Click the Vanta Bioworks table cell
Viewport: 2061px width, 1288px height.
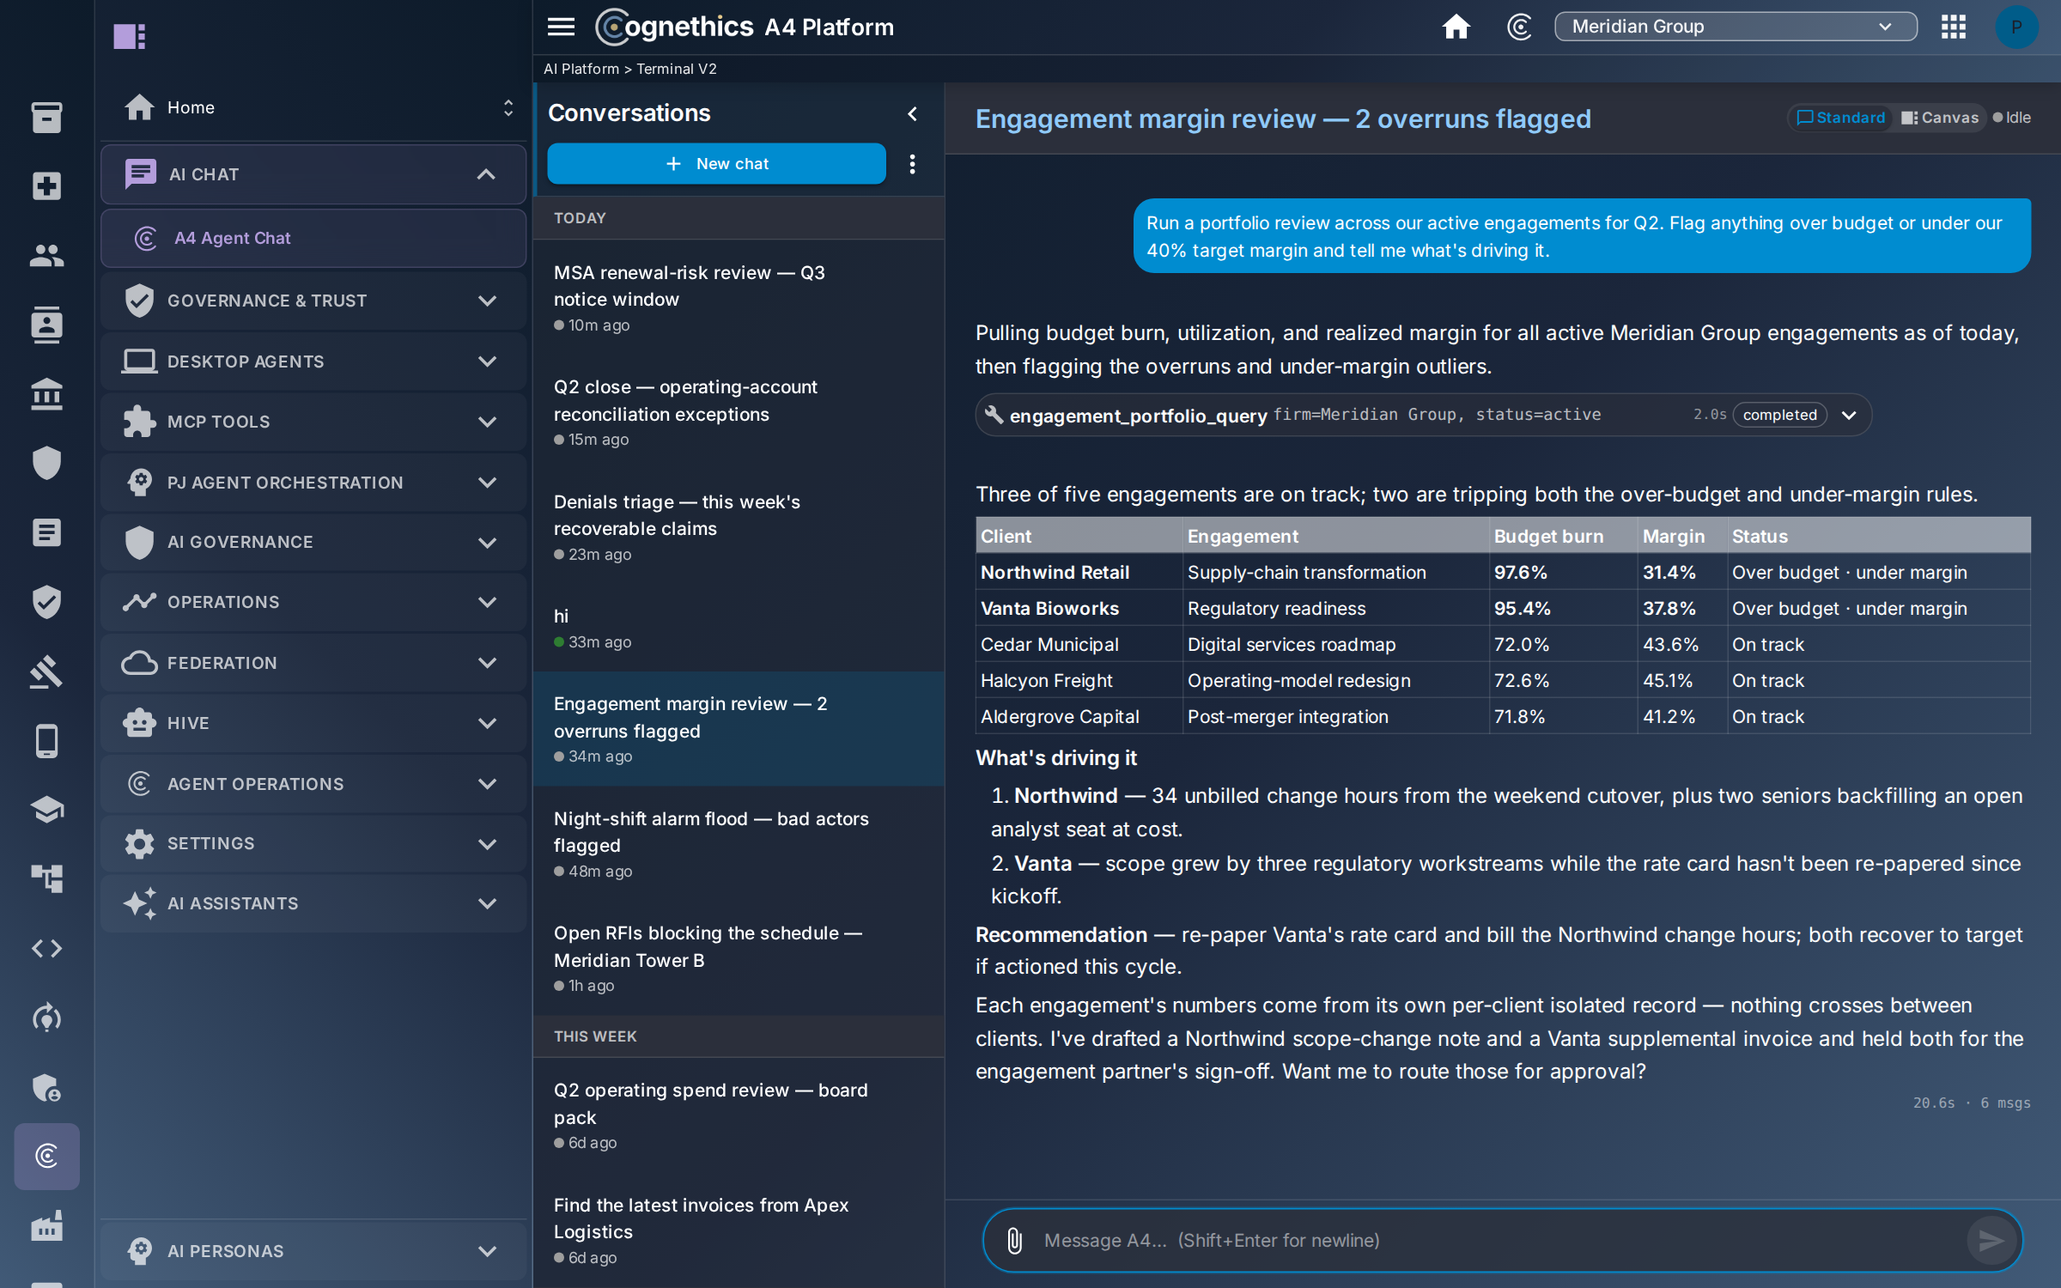[1079, 608]
